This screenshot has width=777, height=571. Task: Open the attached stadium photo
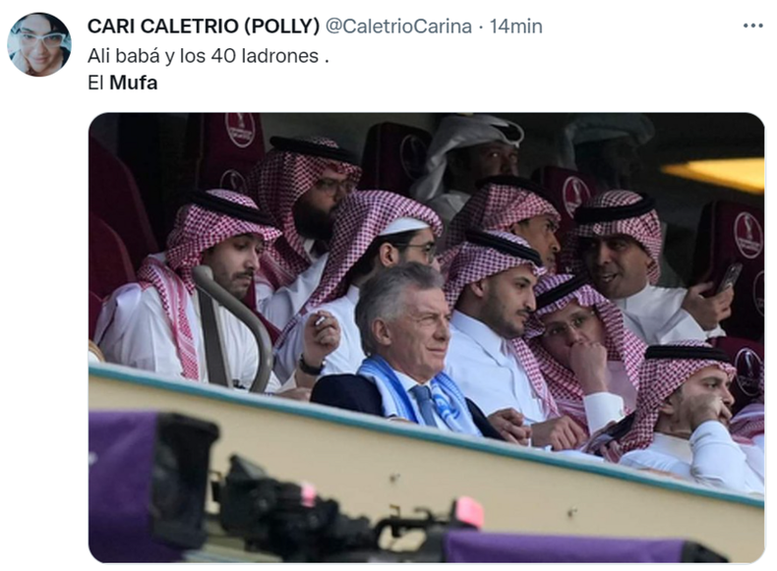[426, 338]
